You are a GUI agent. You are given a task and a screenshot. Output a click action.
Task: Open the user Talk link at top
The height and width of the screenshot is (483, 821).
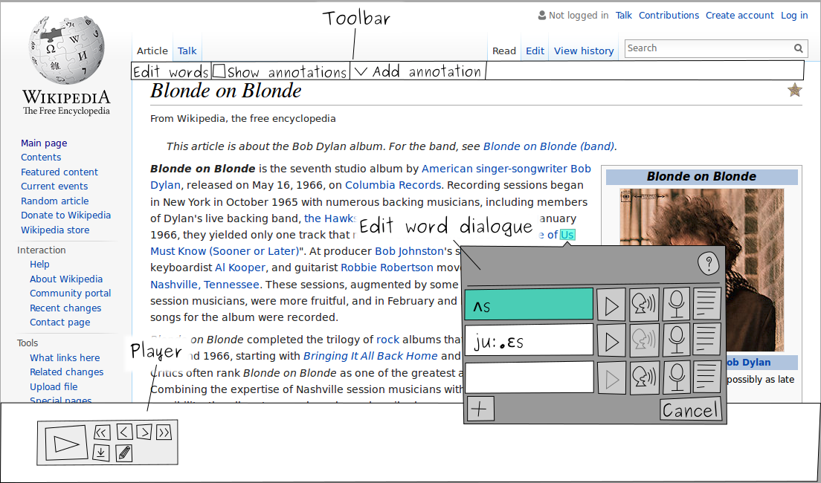(x=624, y=15)
